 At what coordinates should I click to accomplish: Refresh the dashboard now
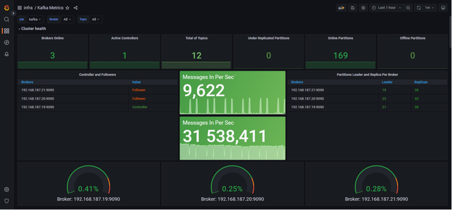419,8
